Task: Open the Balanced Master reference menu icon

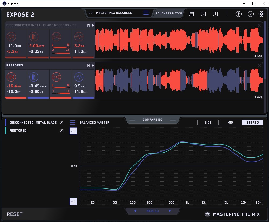Action: [72, 123]
